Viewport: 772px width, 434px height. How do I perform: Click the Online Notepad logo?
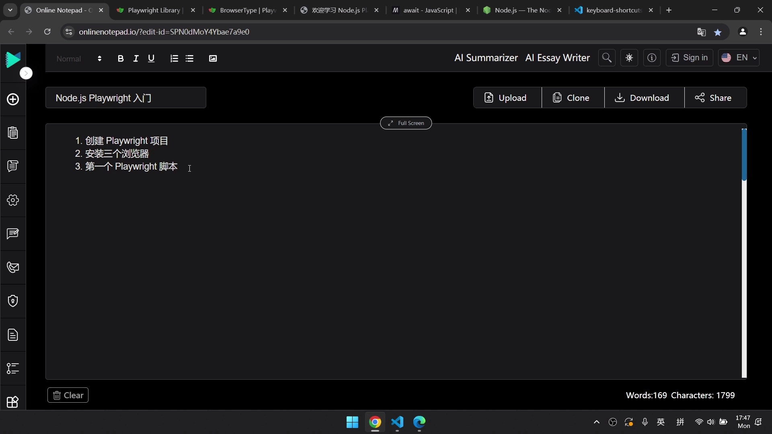click(13, 59)
